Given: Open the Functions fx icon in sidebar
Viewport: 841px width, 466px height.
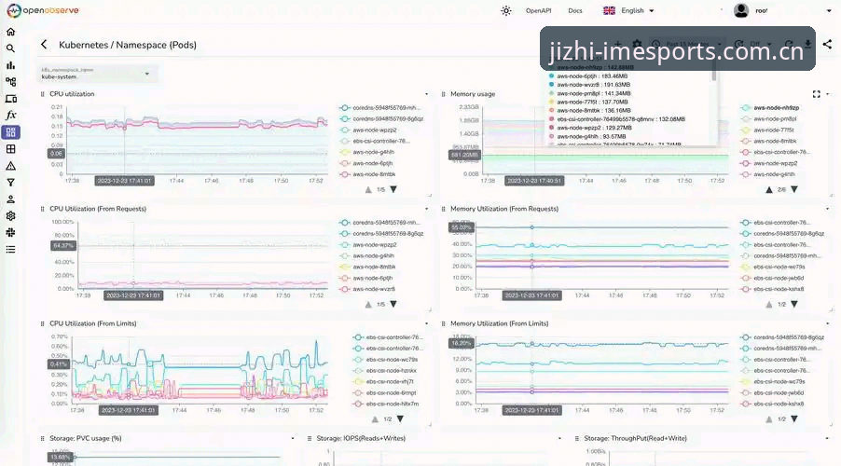Looking at the screenshot, I should (x=11, y=116).
